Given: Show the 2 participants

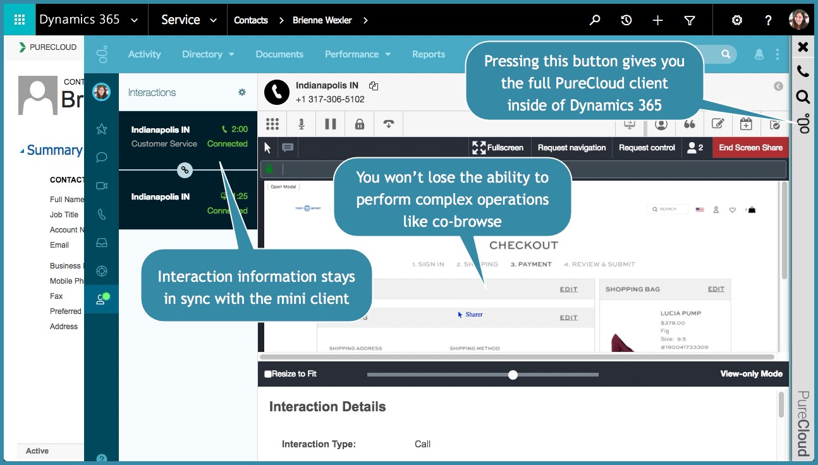Looking at the screenshot, I should 695,147.
